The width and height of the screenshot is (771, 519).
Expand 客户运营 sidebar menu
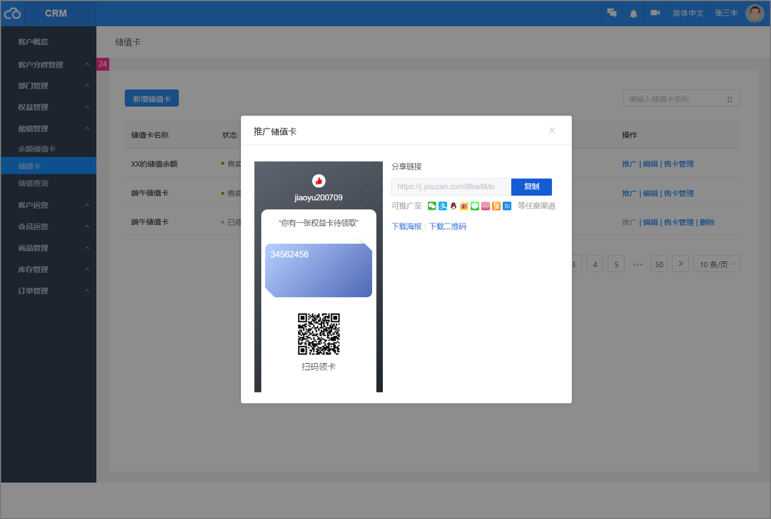tap(49, 205)
